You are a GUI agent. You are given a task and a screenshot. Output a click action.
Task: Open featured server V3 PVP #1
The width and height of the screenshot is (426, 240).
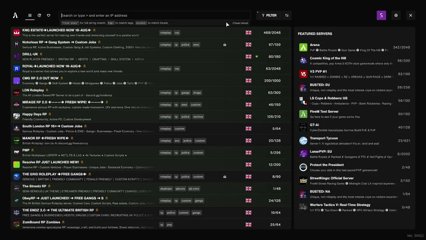[354, 74]
